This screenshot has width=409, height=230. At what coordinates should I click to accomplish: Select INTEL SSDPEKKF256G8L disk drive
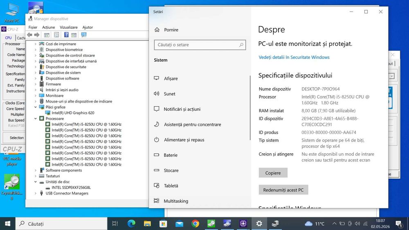71,188
